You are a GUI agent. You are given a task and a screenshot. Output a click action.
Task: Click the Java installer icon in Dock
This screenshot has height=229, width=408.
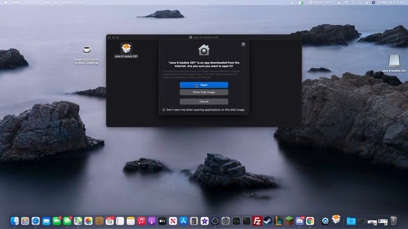336,219
